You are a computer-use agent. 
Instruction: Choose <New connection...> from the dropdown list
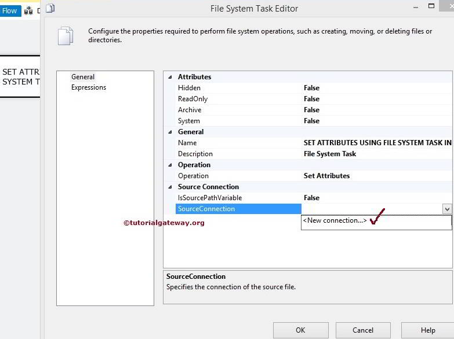[376, 220]
